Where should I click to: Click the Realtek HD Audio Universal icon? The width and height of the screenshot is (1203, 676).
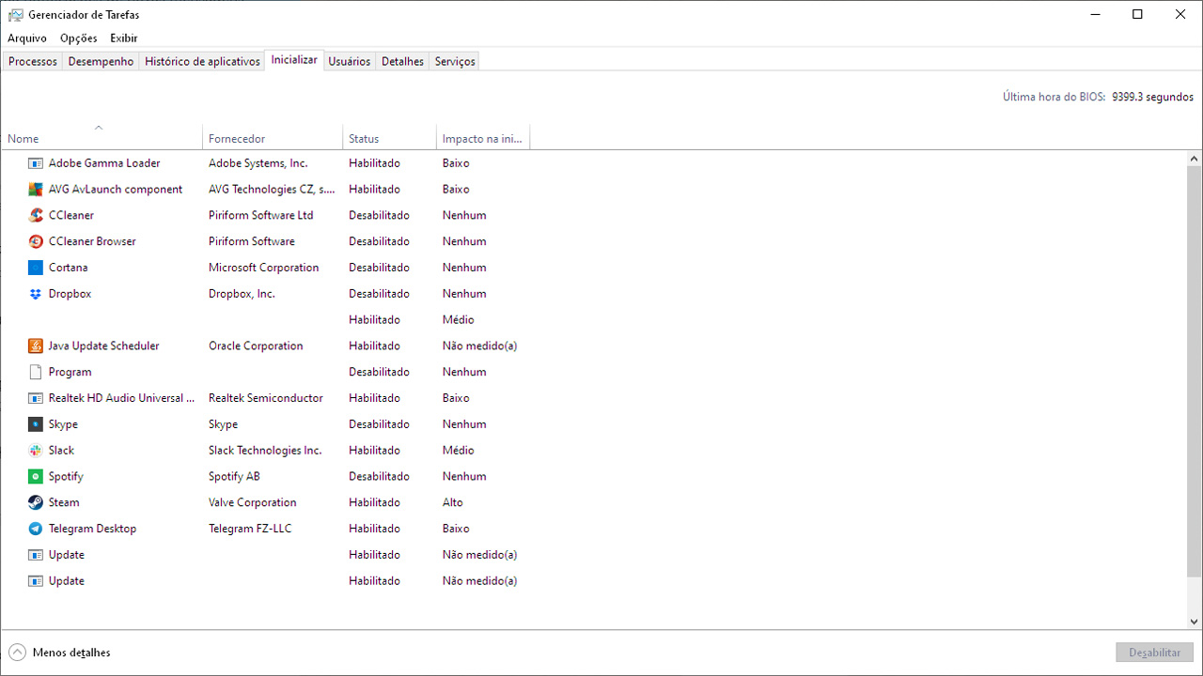tap(36, 398)
